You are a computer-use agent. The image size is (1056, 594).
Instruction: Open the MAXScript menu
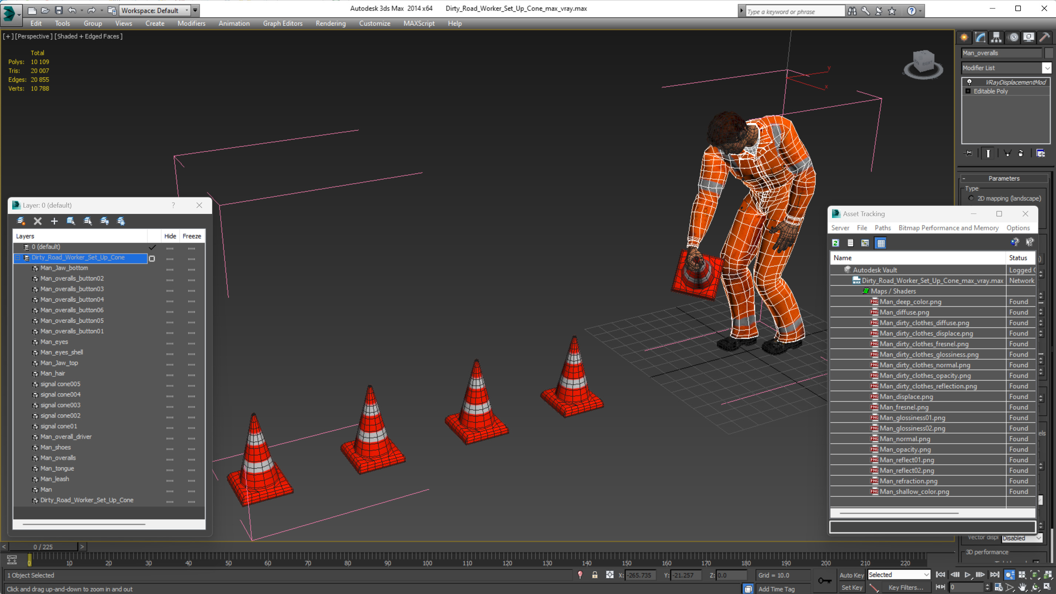click(419, 23)
